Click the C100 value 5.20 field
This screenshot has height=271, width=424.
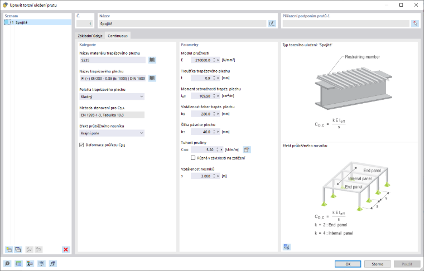pyautogui.click(x=203, y=149)
